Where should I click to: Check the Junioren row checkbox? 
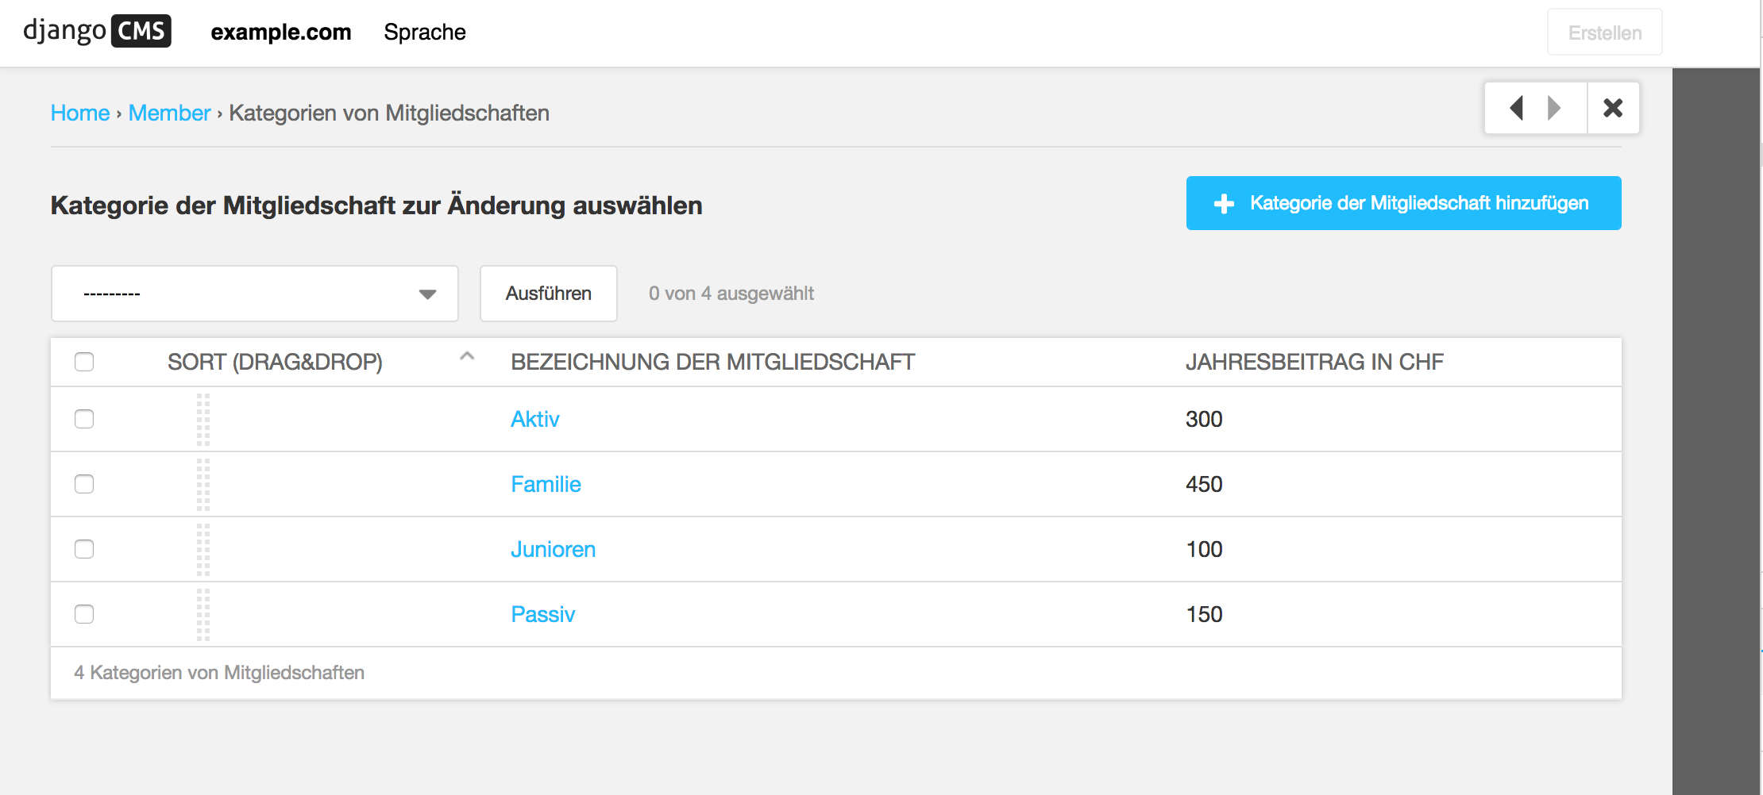(x=84, y=549)
